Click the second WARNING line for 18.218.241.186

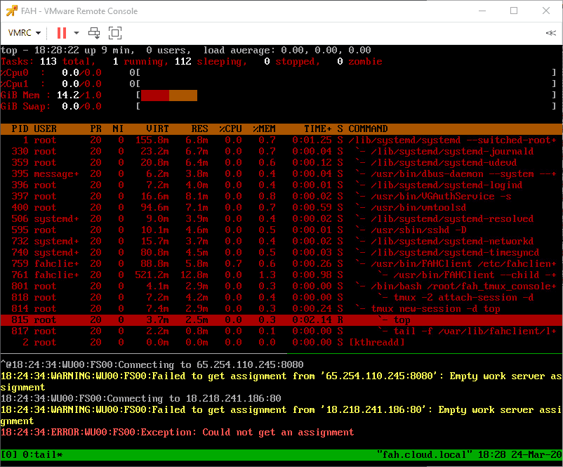[281, 415]
